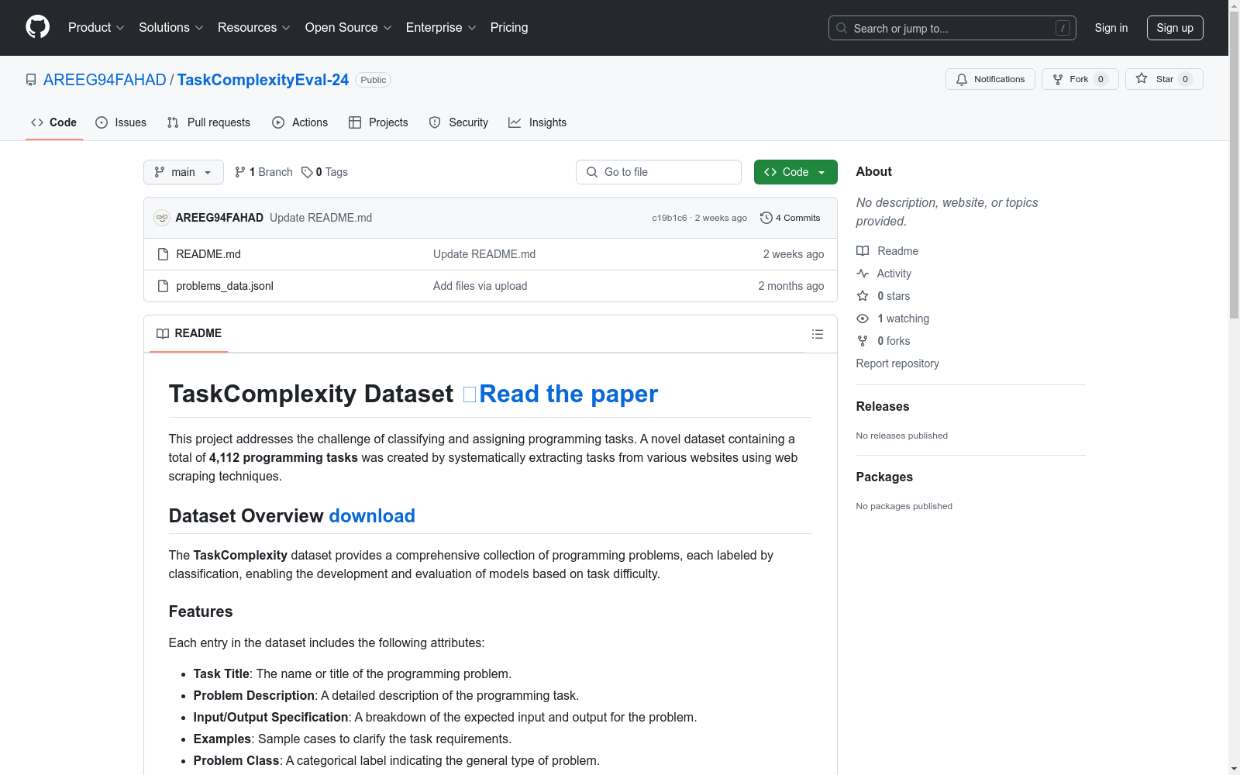Open the README.md file
This screenshot has height=775, width=1240.
tap(208, 254)
